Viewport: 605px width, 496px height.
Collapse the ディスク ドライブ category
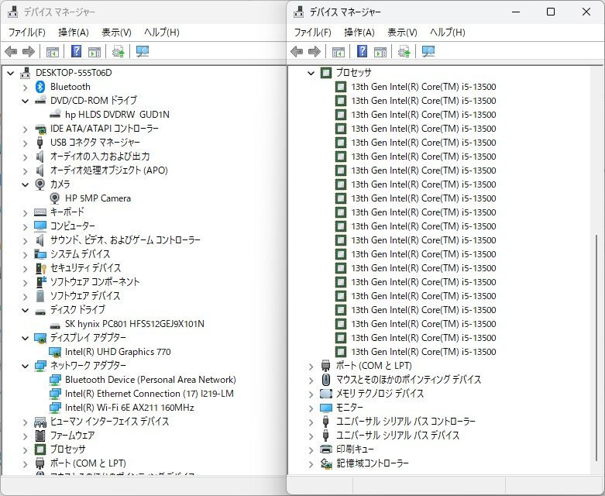click(x=25, y=310)
